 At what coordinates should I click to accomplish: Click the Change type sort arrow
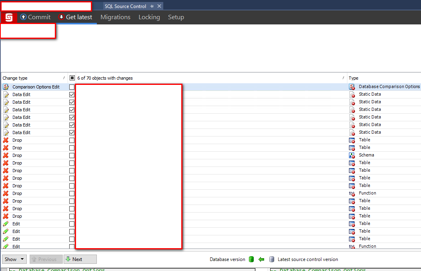64,78
